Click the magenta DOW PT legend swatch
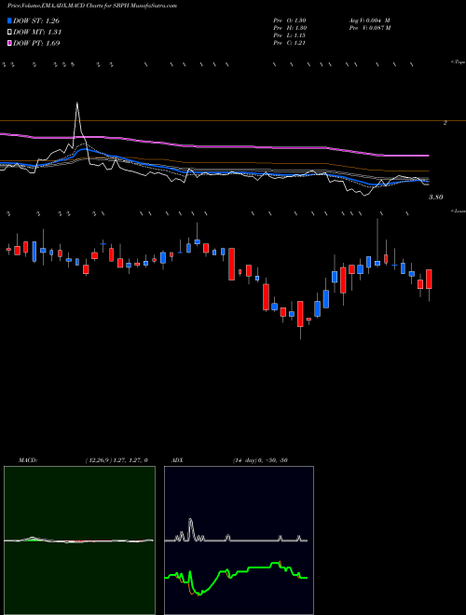 coord(10,43)
